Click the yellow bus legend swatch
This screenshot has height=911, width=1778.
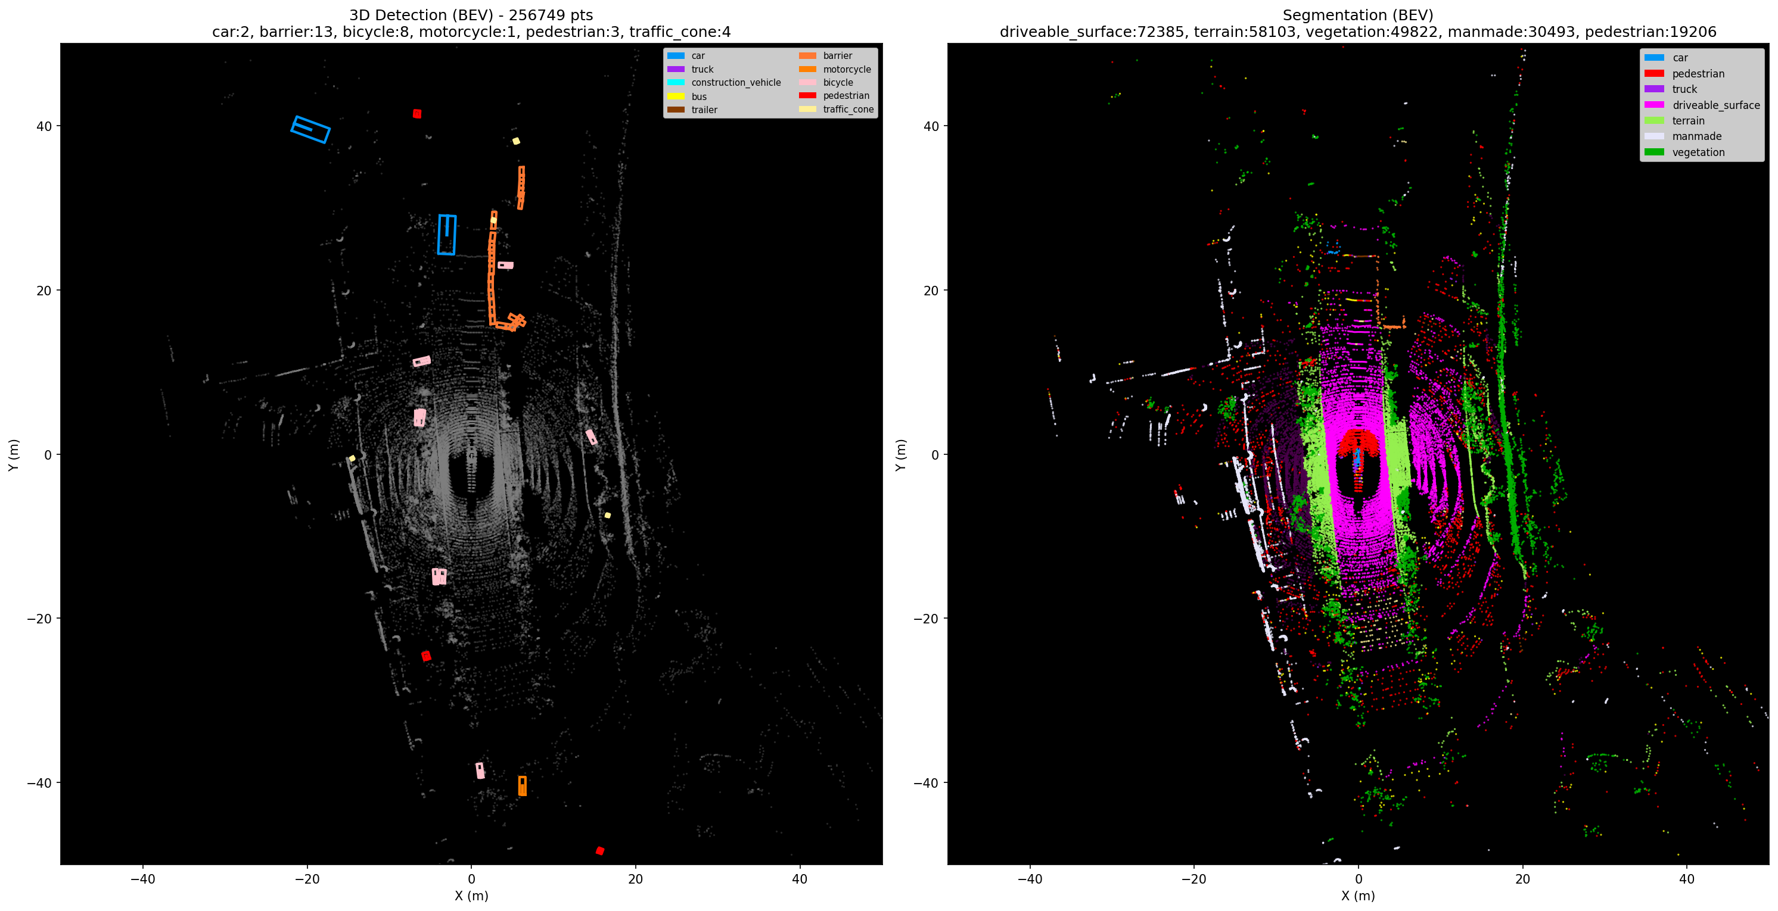(x=676, y=96)
